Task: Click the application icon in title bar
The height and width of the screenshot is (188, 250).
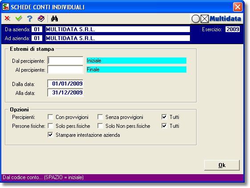Action: tap(6, 7)
